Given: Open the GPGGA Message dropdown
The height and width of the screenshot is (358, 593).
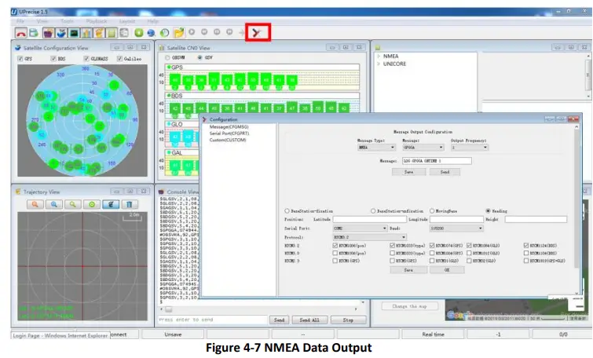Looking at the screenshot, I should [423, 148].
